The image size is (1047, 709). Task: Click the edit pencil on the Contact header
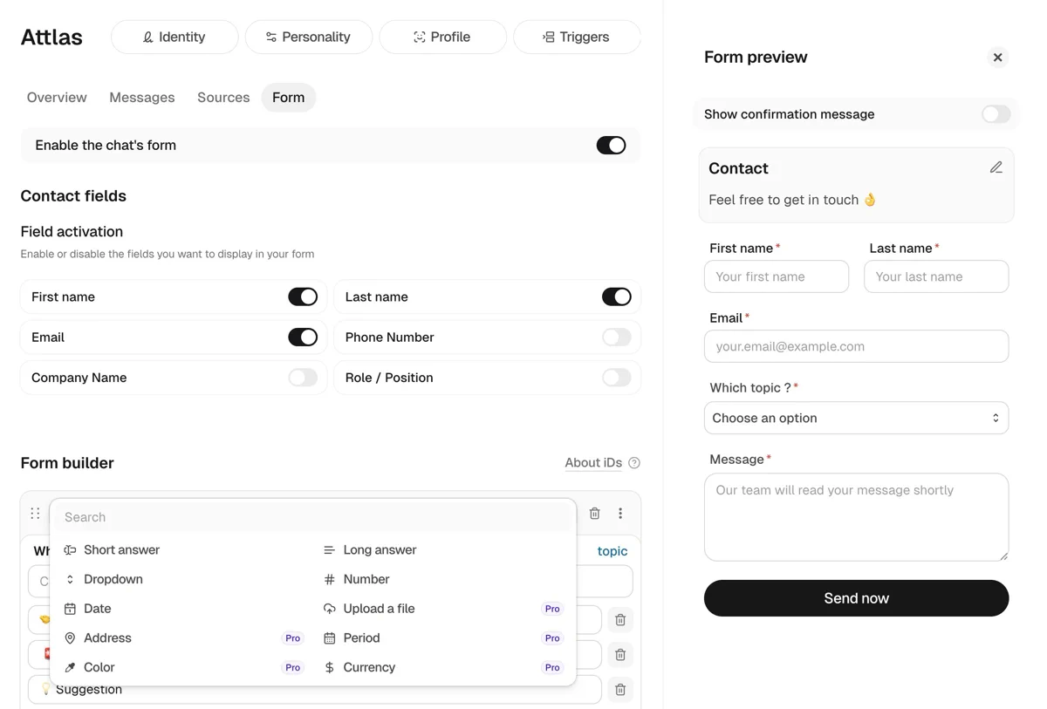[x=996, y=167]
